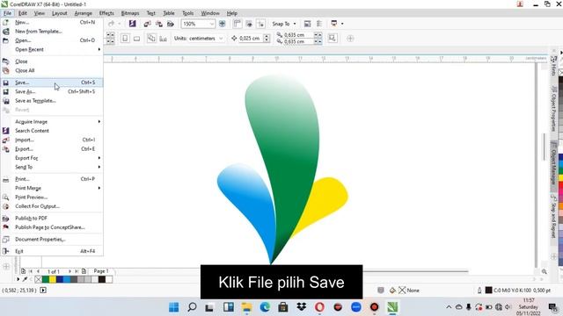Select Export... from the File menu

(52, 148)
